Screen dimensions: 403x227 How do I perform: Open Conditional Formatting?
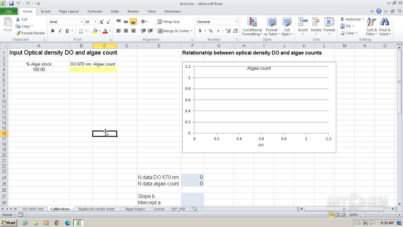[252, 27]
